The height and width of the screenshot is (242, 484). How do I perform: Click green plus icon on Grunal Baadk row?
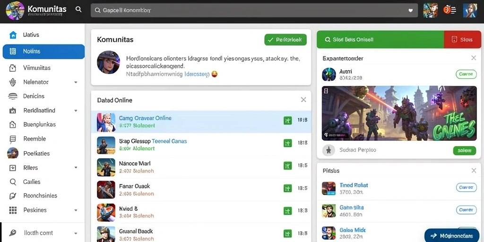tap(287, 233)
